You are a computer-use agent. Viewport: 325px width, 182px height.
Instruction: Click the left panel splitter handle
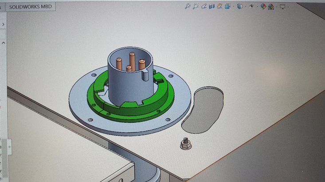[9, 147]
